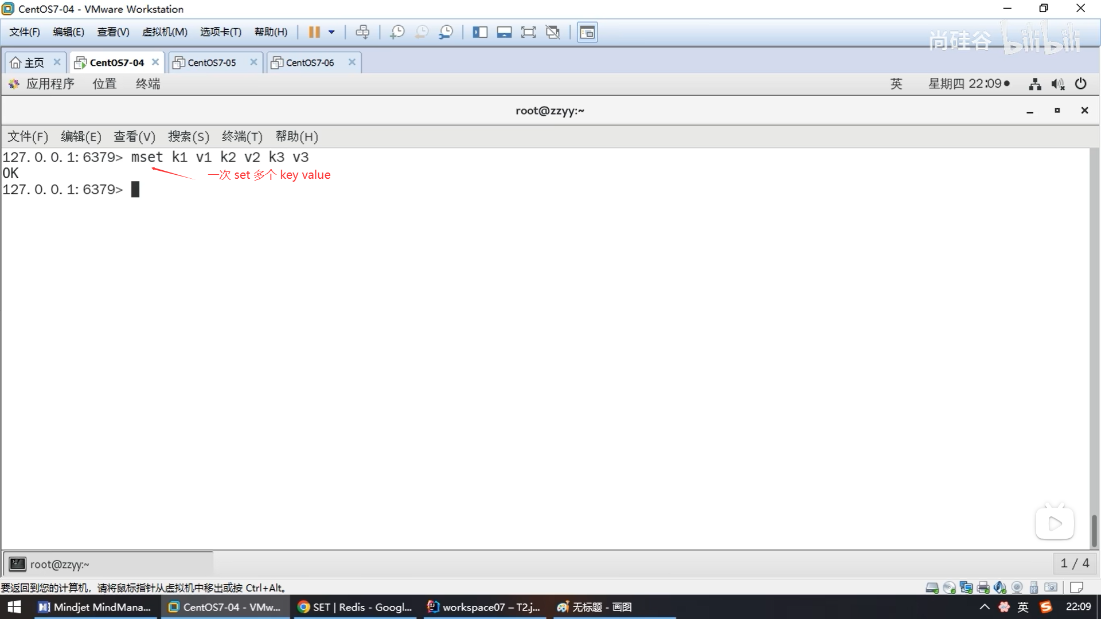This screenshot has width=1101, height=619.
Task: Open workspace switcher showing 1 / 4
Action: pyautogui.click(x=1074, y=563)
